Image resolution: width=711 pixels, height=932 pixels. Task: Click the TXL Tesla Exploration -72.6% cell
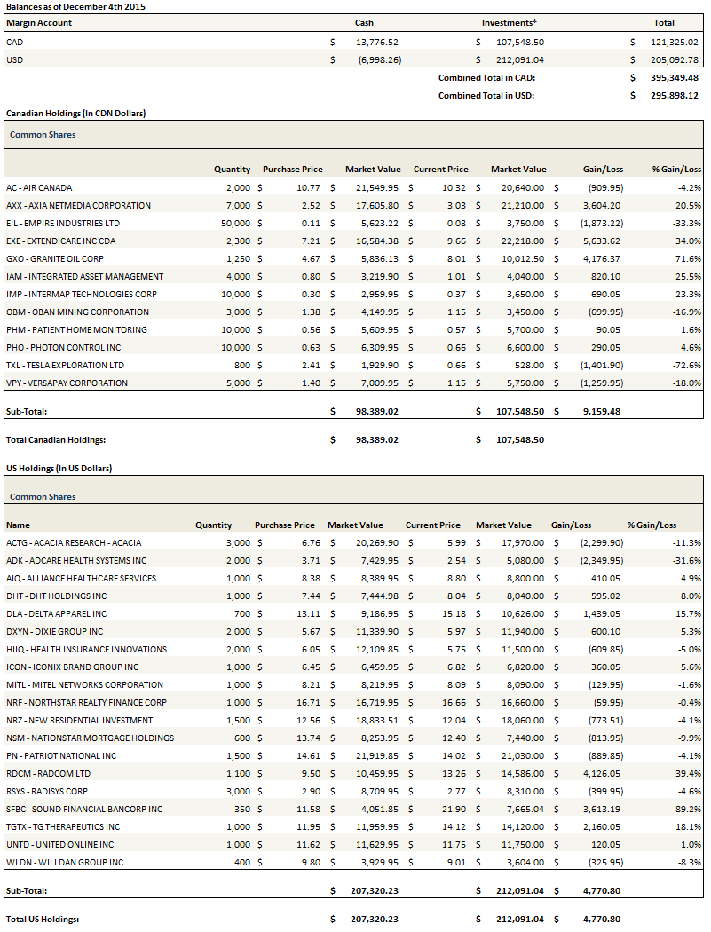[685, 365]
